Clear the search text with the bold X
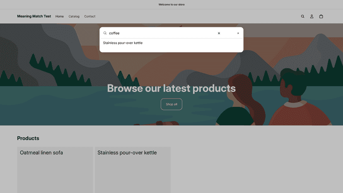Viewport: 343px width, 193px height. (x=219, y=33)
